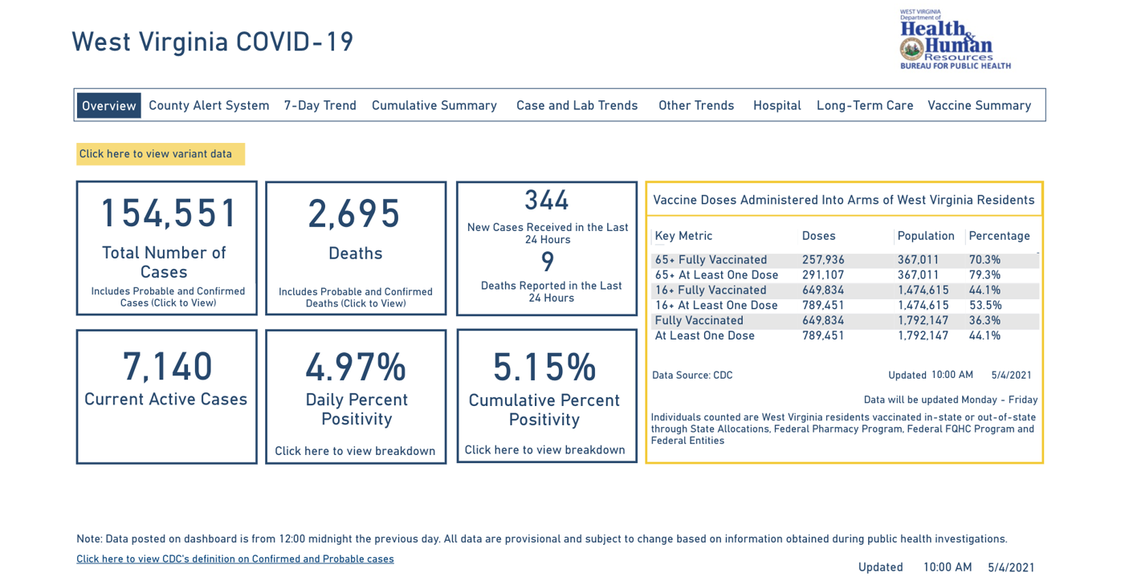This screenshot has width=1121, height=581.
Task: Switch to the 7-Day Trend tab
Action: click(x=320, y=105)
